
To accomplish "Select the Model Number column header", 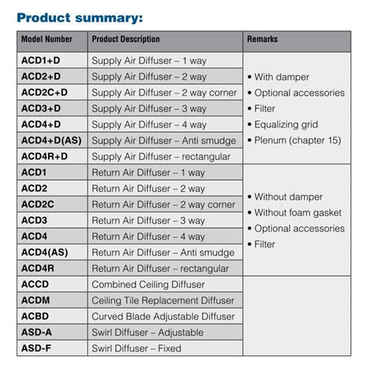I will pyautogui.click(x=46, y=39).
